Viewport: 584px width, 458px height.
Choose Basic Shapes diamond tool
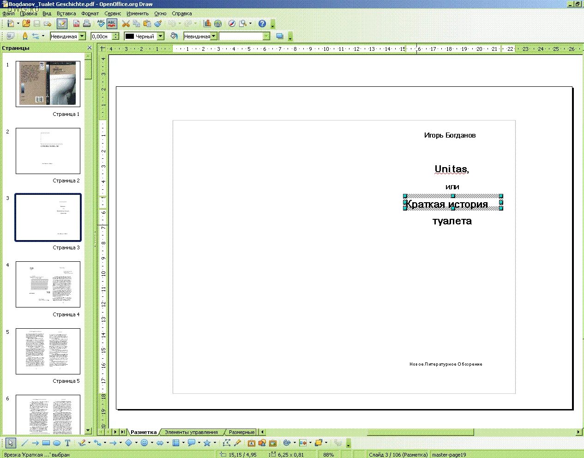(129, 443)
